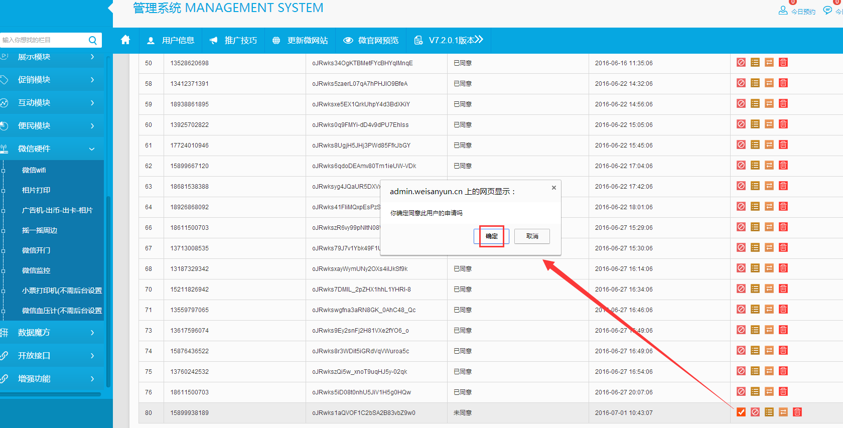The image size is (843, 428).
Task: Click the home icon in the navigation bar
Action: coord(125,40)
